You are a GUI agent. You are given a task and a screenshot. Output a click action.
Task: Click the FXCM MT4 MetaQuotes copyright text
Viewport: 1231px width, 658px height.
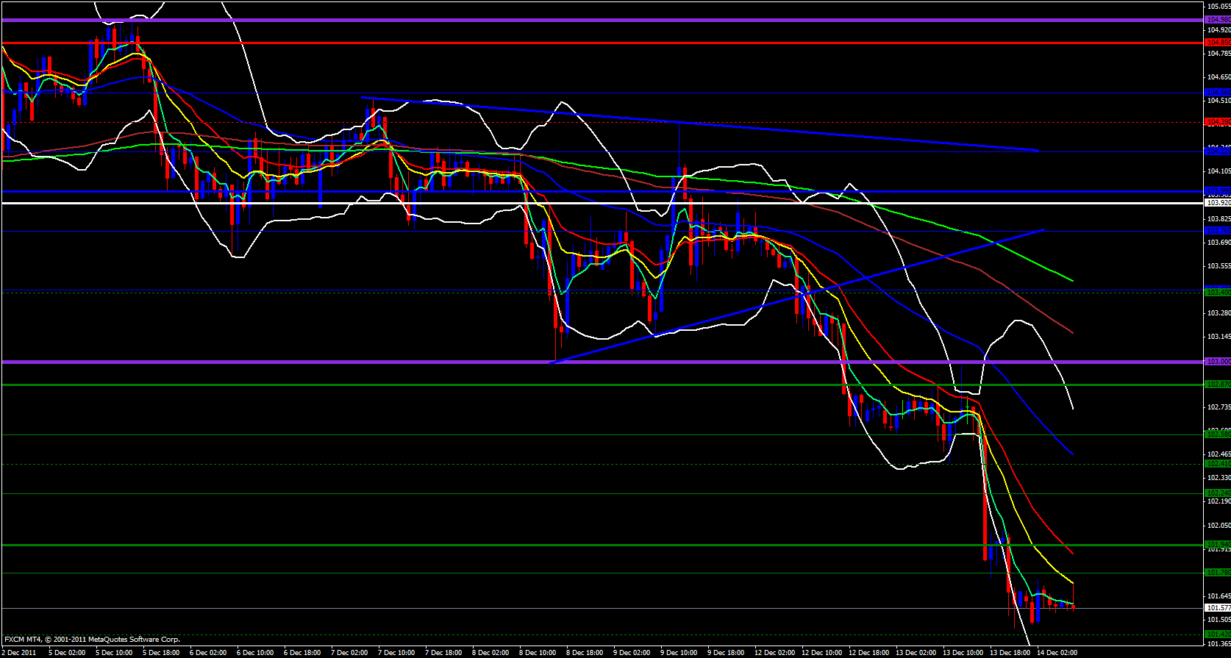92,640
